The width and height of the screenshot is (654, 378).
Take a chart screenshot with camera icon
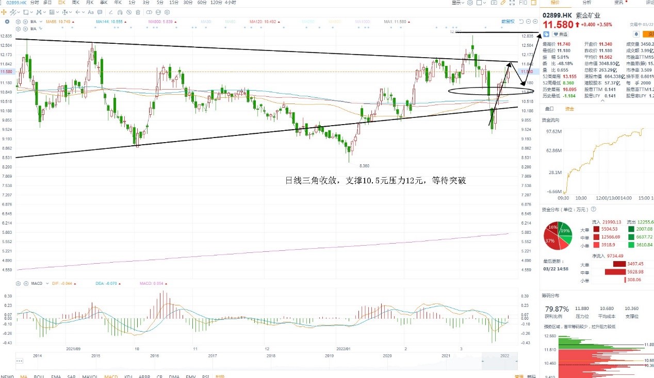point(494,3)
